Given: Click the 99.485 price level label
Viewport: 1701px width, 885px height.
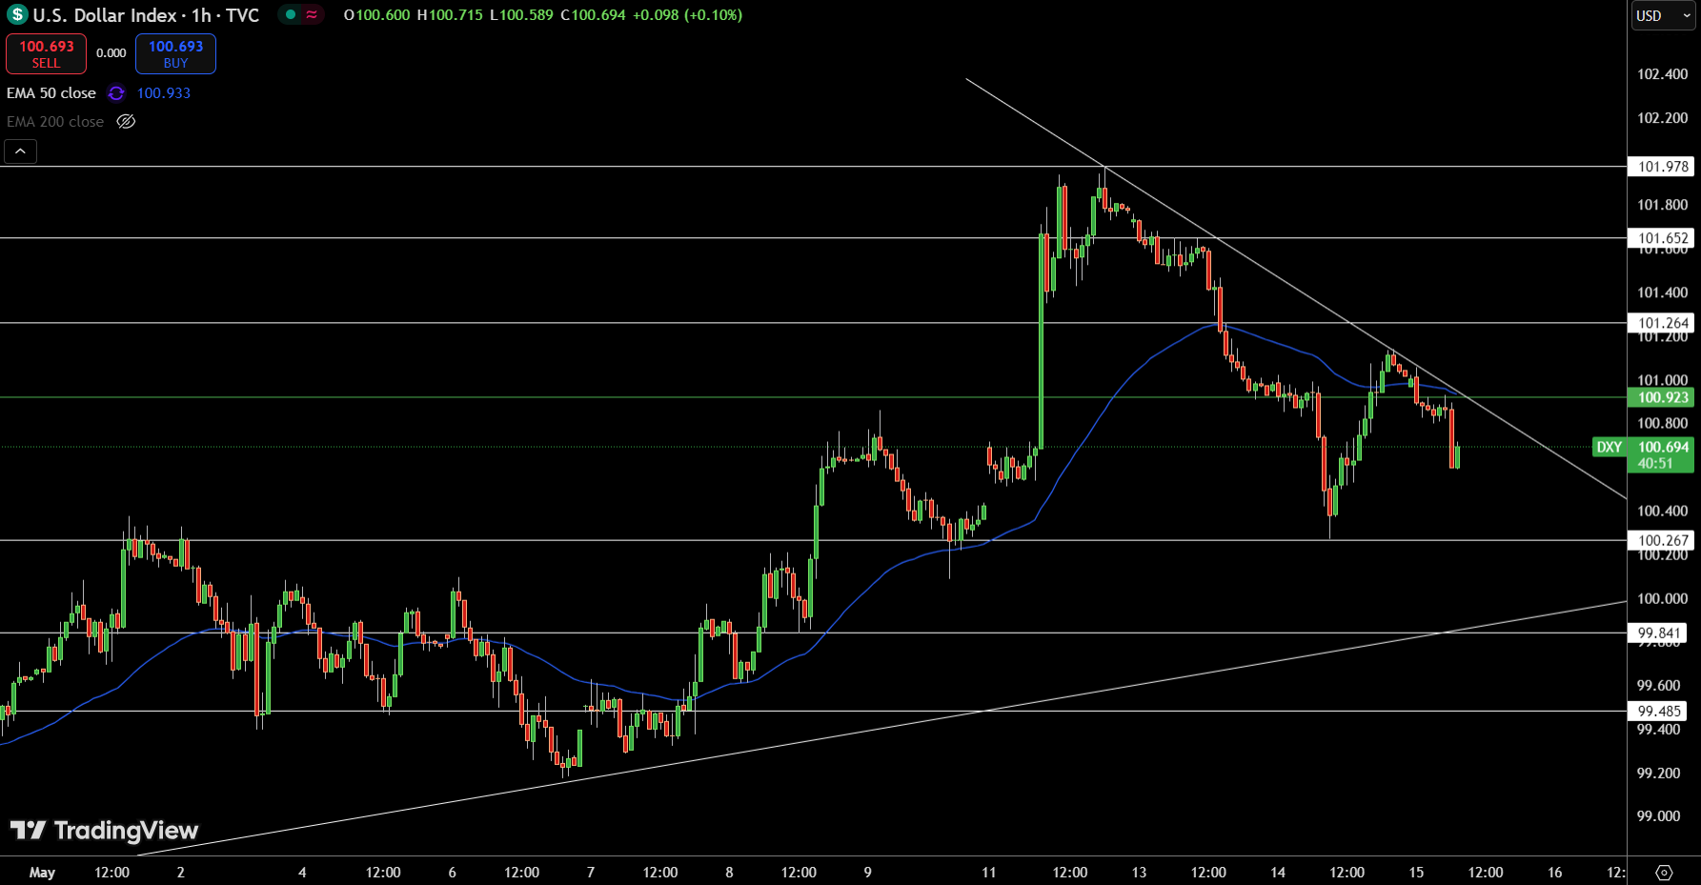Looking at the screenshot, I should tap(1658, 711).
